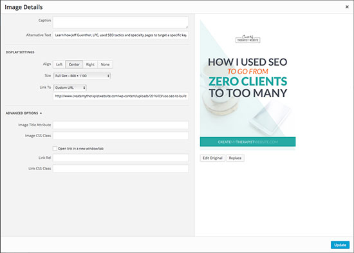Viewport: 354px width, 253px height.
Task: Click the Link Rel field
Action: point(120,158)
